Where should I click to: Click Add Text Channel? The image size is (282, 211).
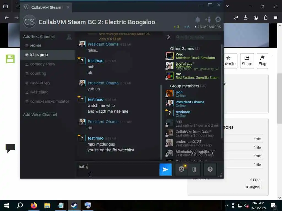[x=39, y=37]
